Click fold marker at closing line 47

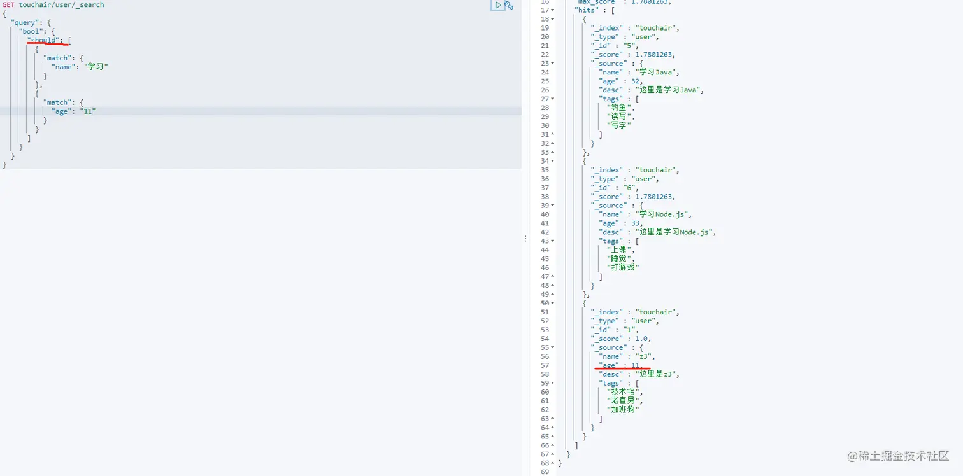[553, 277]
